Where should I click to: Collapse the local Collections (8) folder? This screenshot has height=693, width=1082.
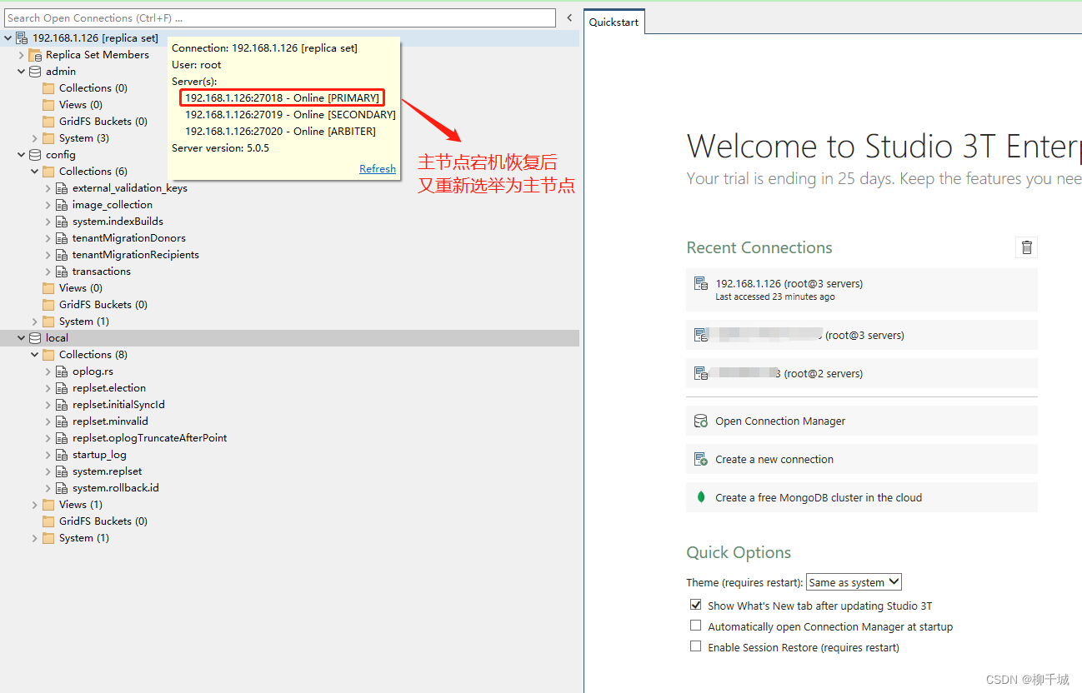pos(35,355)
